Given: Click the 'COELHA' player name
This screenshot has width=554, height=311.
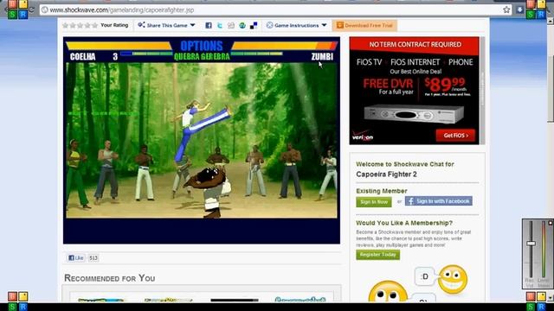Looking at the screenshot, I should tap(83, 57).
